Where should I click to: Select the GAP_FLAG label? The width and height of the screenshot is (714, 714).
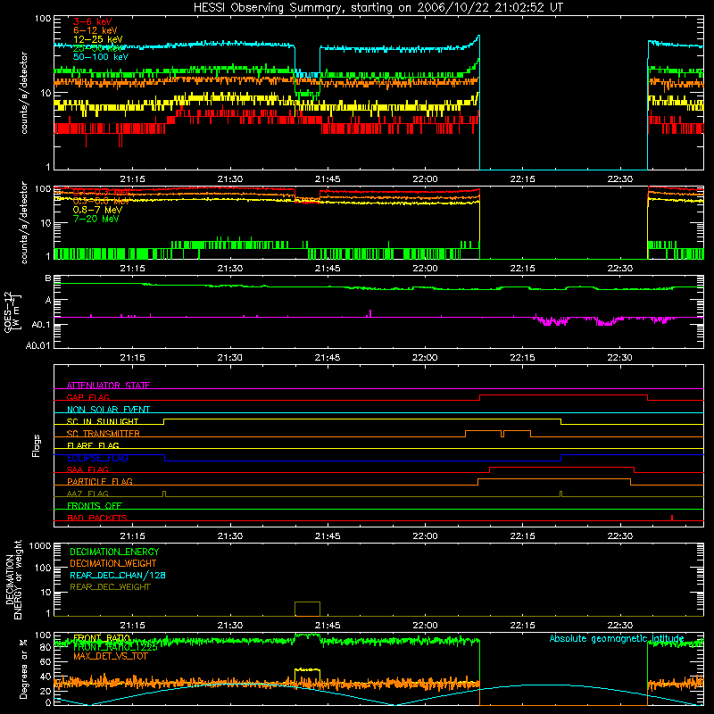coord(87,397)
